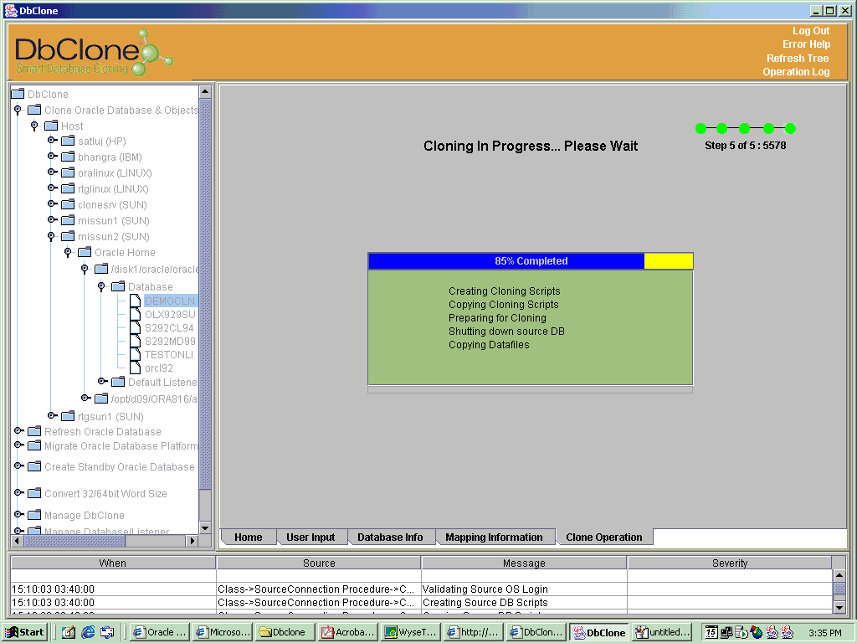The width and height of the screenshot is (857, 643).
Task: Collapse the Clone Oracle Database & Objects node
Action: pyautogui.click(x=18, y=110)
